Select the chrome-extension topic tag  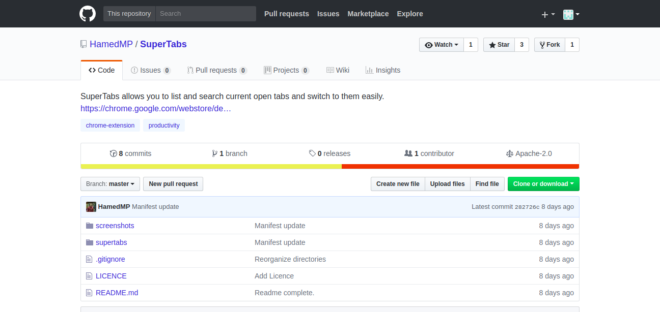(x=111, y=126)
